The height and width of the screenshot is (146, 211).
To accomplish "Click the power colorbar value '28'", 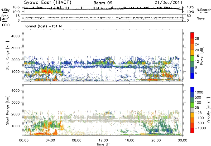I will point(197,38).
